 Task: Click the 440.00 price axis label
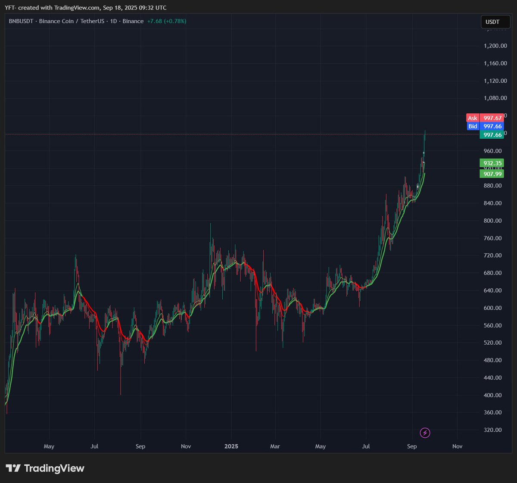[x=492, y=377]
